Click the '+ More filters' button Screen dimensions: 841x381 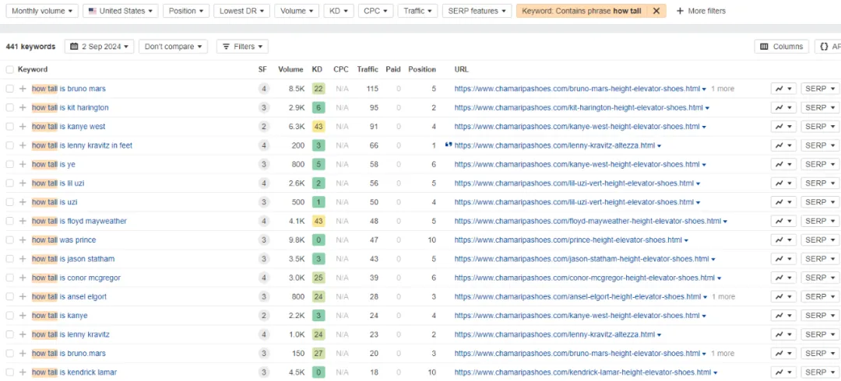pos(700,11)
